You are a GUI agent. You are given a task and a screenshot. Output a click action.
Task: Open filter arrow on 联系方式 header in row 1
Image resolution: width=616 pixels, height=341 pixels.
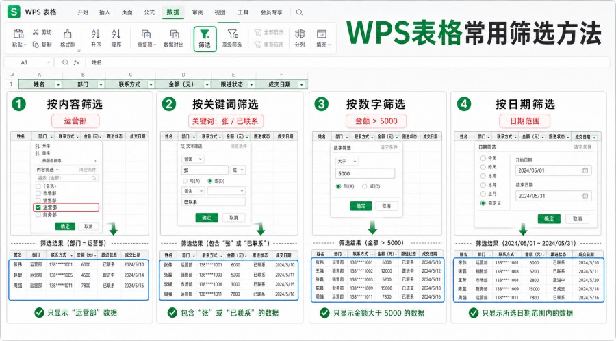[x=151, y=84]
